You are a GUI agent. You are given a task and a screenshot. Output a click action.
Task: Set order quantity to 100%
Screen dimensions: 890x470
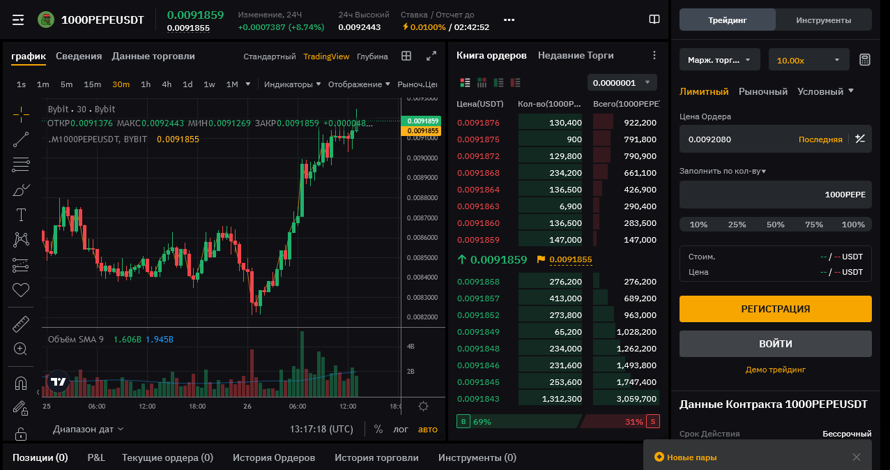854,225
